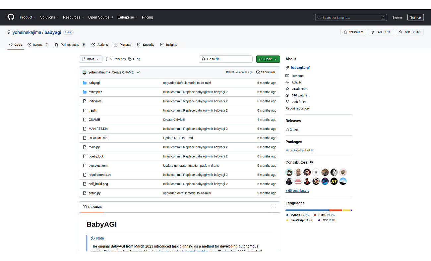The image size is (431, 261).
Task: Click the eye icon beside 310 watching
Action: (x=287, y=95)
